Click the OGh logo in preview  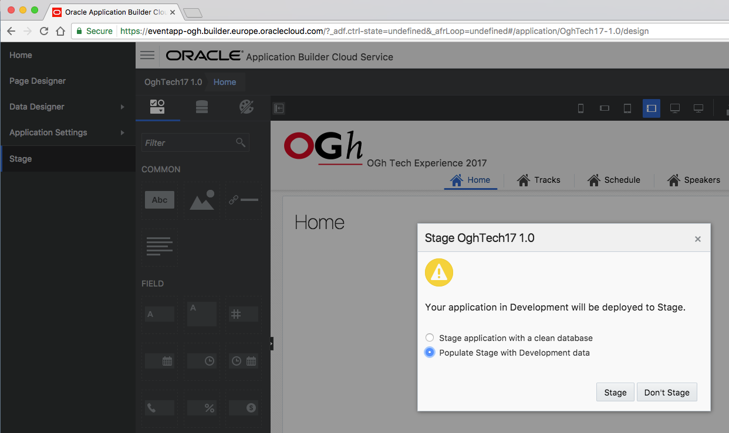(x=323, y=149)
